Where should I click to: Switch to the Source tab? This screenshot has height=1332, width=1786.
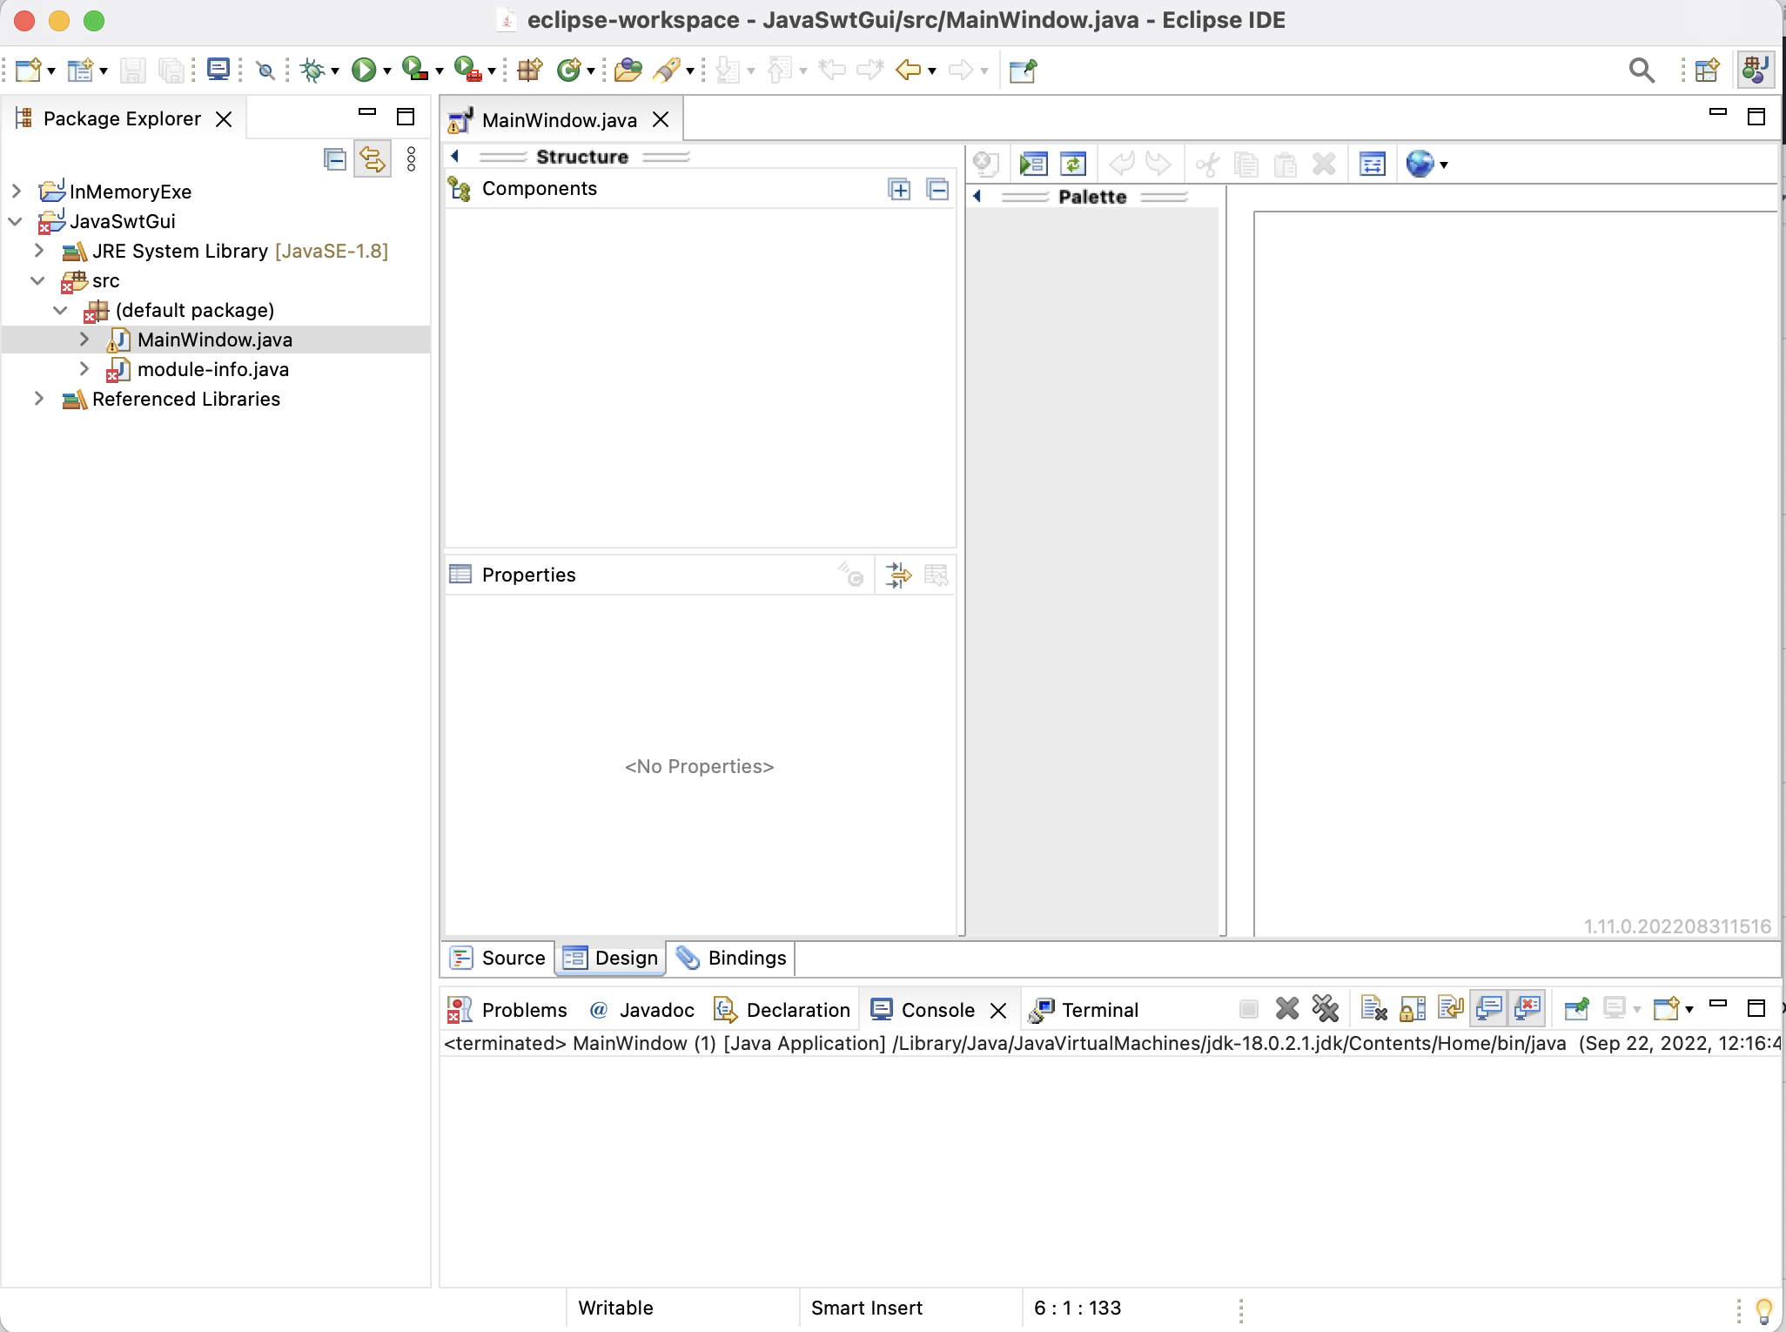pyautogui.click(x=512, y=958)
